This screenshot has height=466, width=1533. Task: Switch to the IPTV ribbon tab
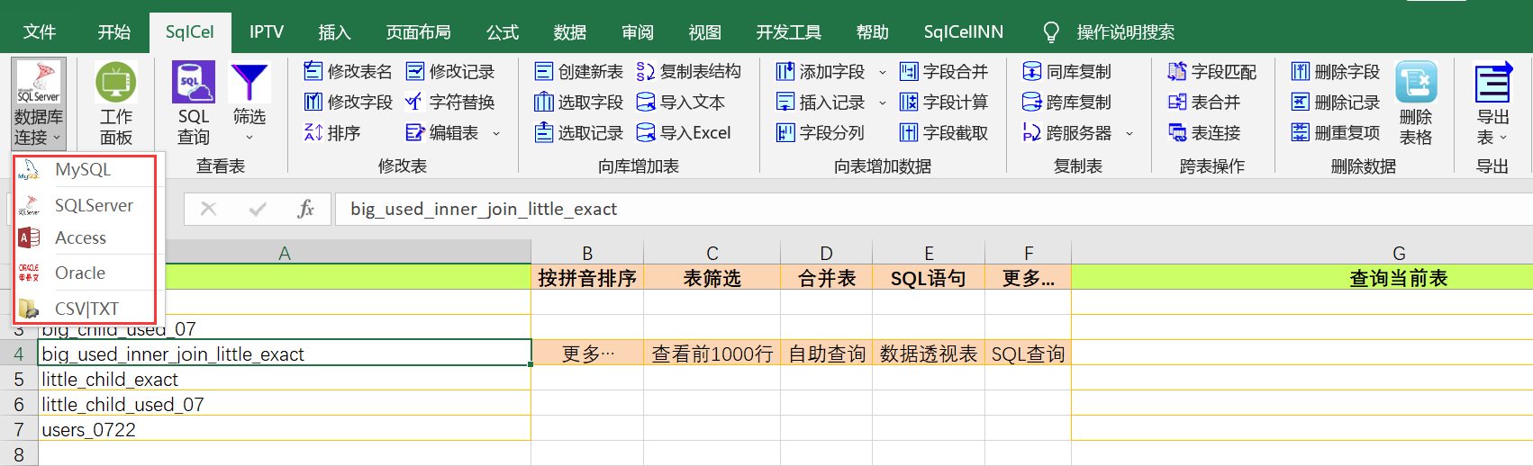pyautogui.click(x=267, y=32)
